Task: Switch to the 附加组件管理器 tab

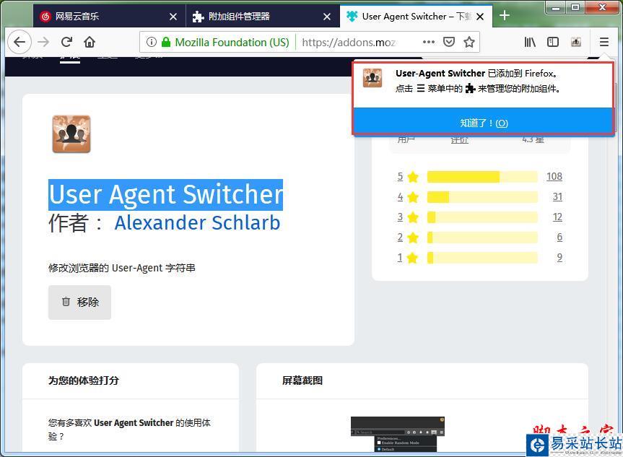Action: click(x=263, y=17)
